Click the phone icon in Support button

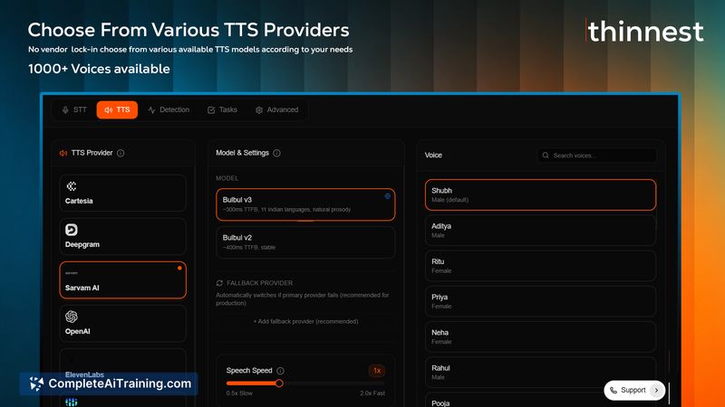pyautogui.click(x=614, y=391)
